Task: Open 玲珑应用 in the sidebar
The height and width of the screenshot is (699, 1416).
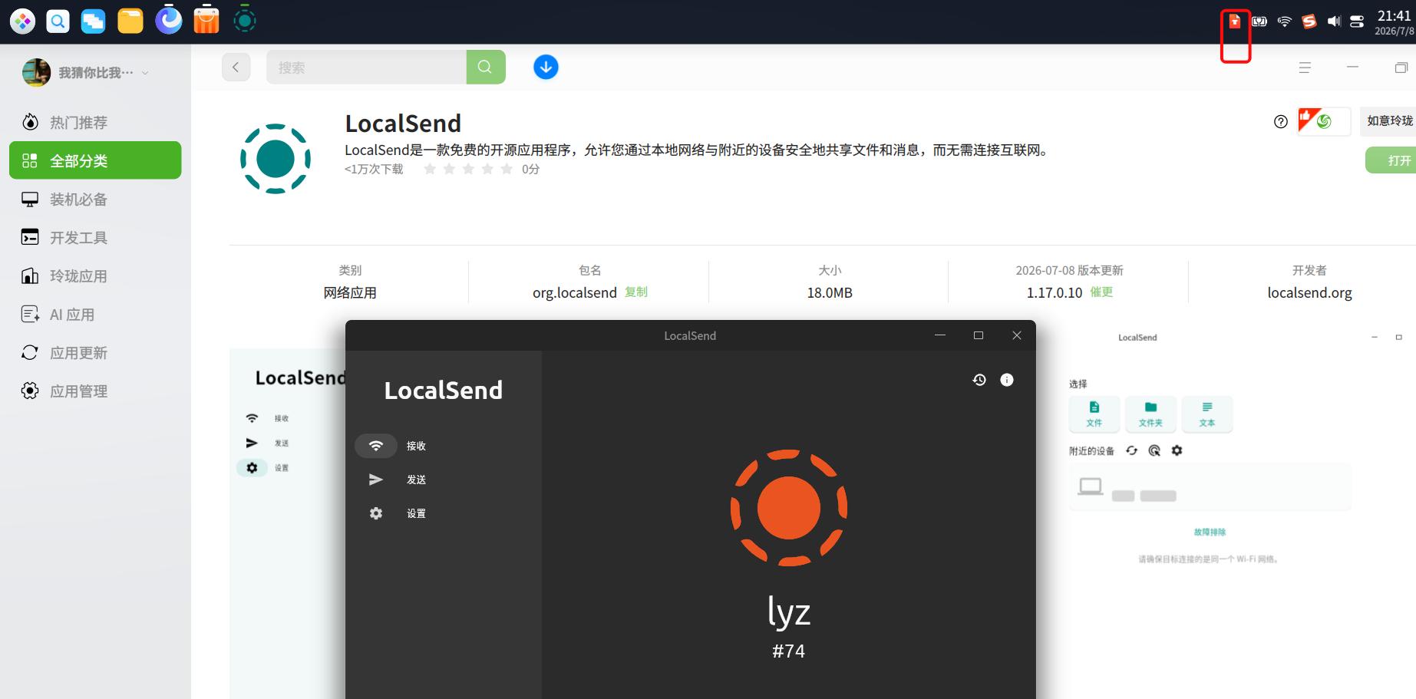Action: [95, 276]
